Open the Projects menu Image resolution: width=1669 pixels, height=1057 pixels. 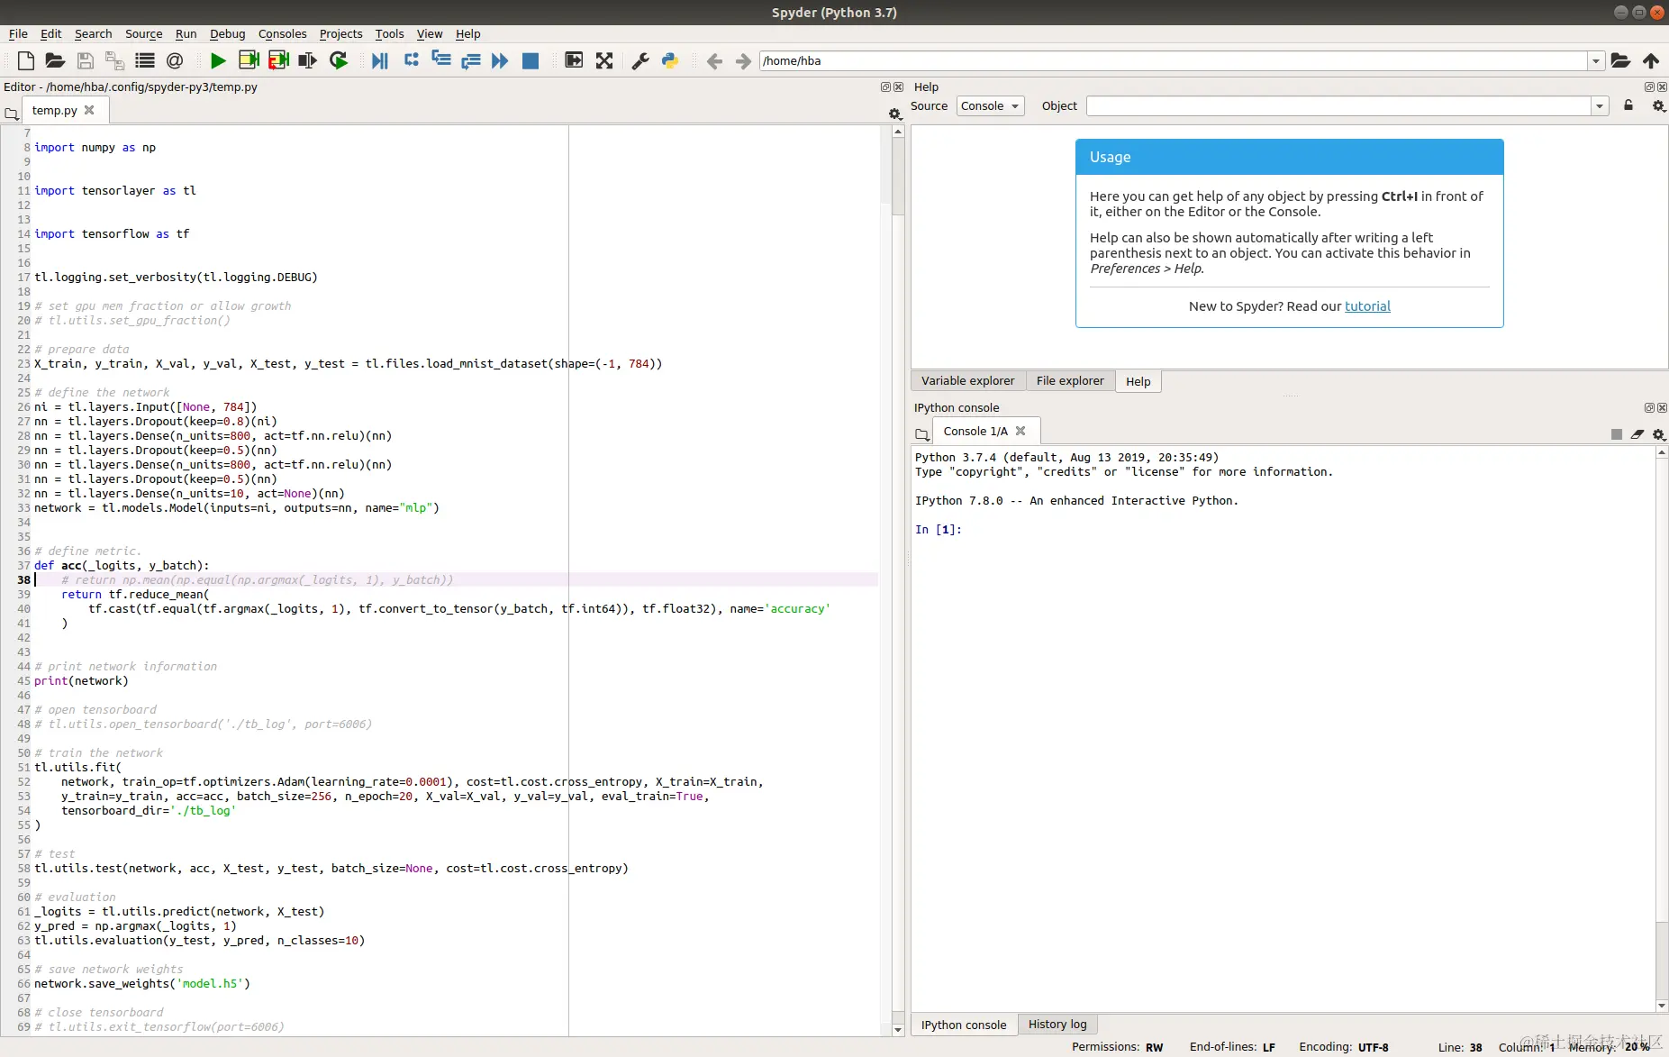pos(341,34)
